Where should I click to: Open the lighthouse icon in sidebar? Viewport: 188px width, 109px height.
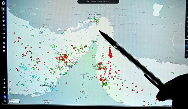tap(4, 21)
